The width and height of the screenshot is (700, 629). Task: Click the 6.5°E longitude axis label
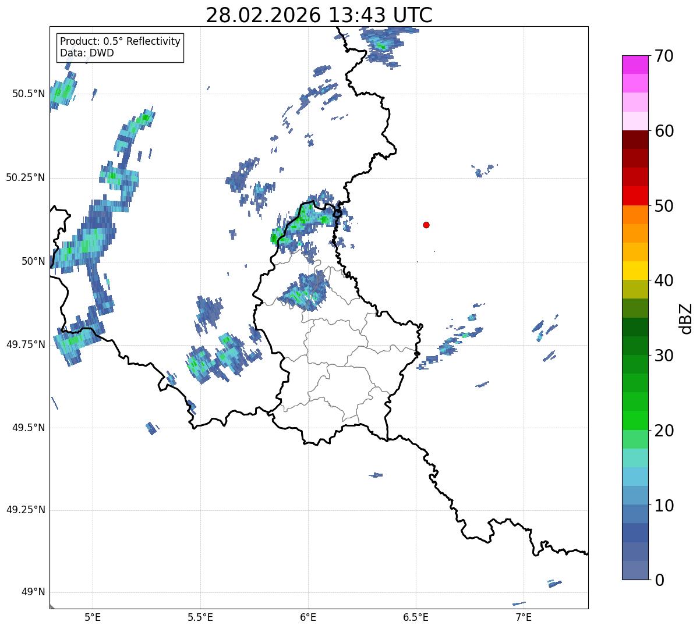416,617
